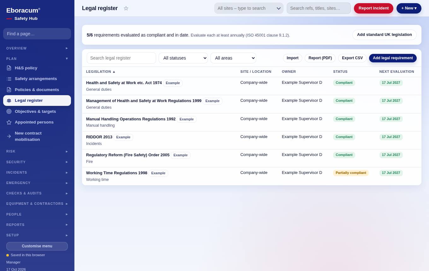Expand the Reports sidebar section
The width and height of the screenshot is (429, 271).
(37, 225)
